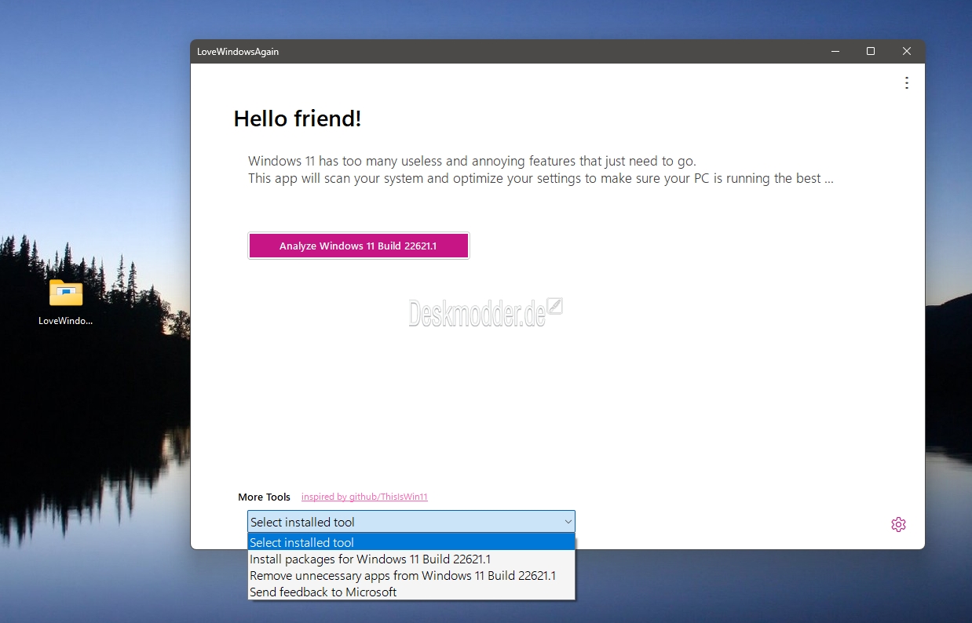The height and width of the screenshot is (623, 972).
Task: Choose the highlighted 'Select installed tool' list entry
Action: (411, 542)
